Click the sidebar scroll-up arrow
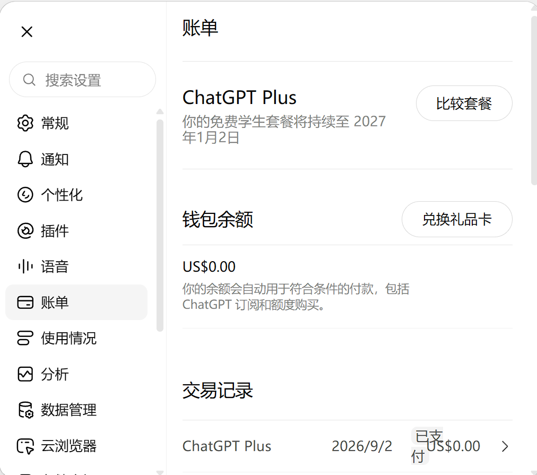537x475 pixels. [x=160, y=111]
